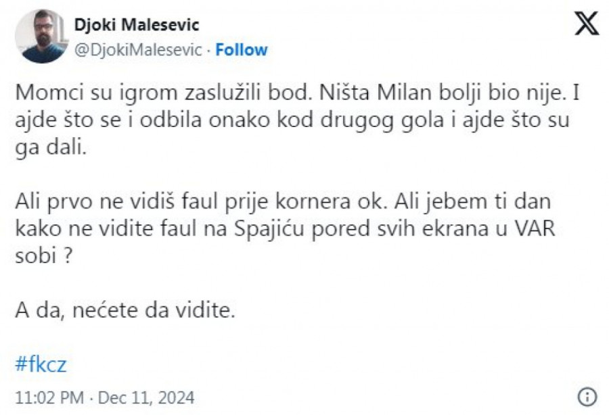Click the tweet info circle icon
The height and width of the screenshot is (415, 609).
[587, 396]
